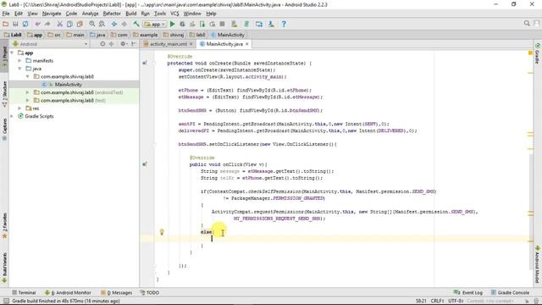This screenshot has width=542, height=305.
Task: Select MainActivity in the project tree
Action: pos(68,85)
